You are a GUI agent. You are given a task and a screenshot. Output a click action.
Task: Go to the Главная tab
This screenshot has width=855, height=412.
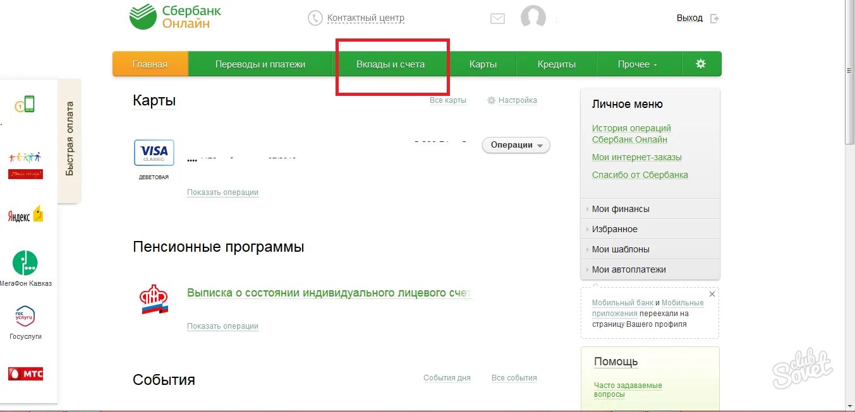click(150, 64)
